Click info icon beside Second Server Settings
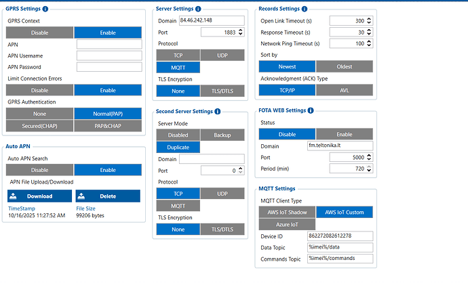468x283 pixels. 217,112
